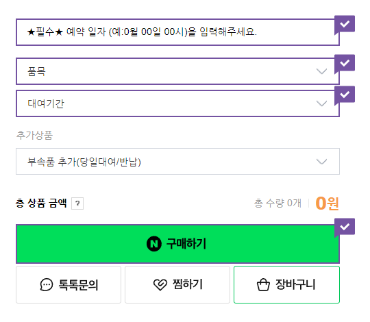This screenshot has height=322, width=370.
Task: Click the heart icon on 찜하기
Action: click(160, 284)
